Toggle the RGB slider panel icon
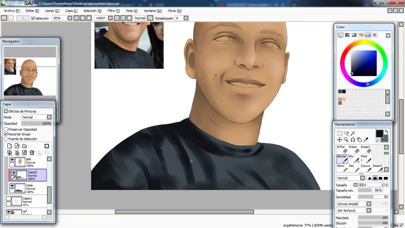The image size is (405, 228). pyautogui.click(x=347, y=35)
